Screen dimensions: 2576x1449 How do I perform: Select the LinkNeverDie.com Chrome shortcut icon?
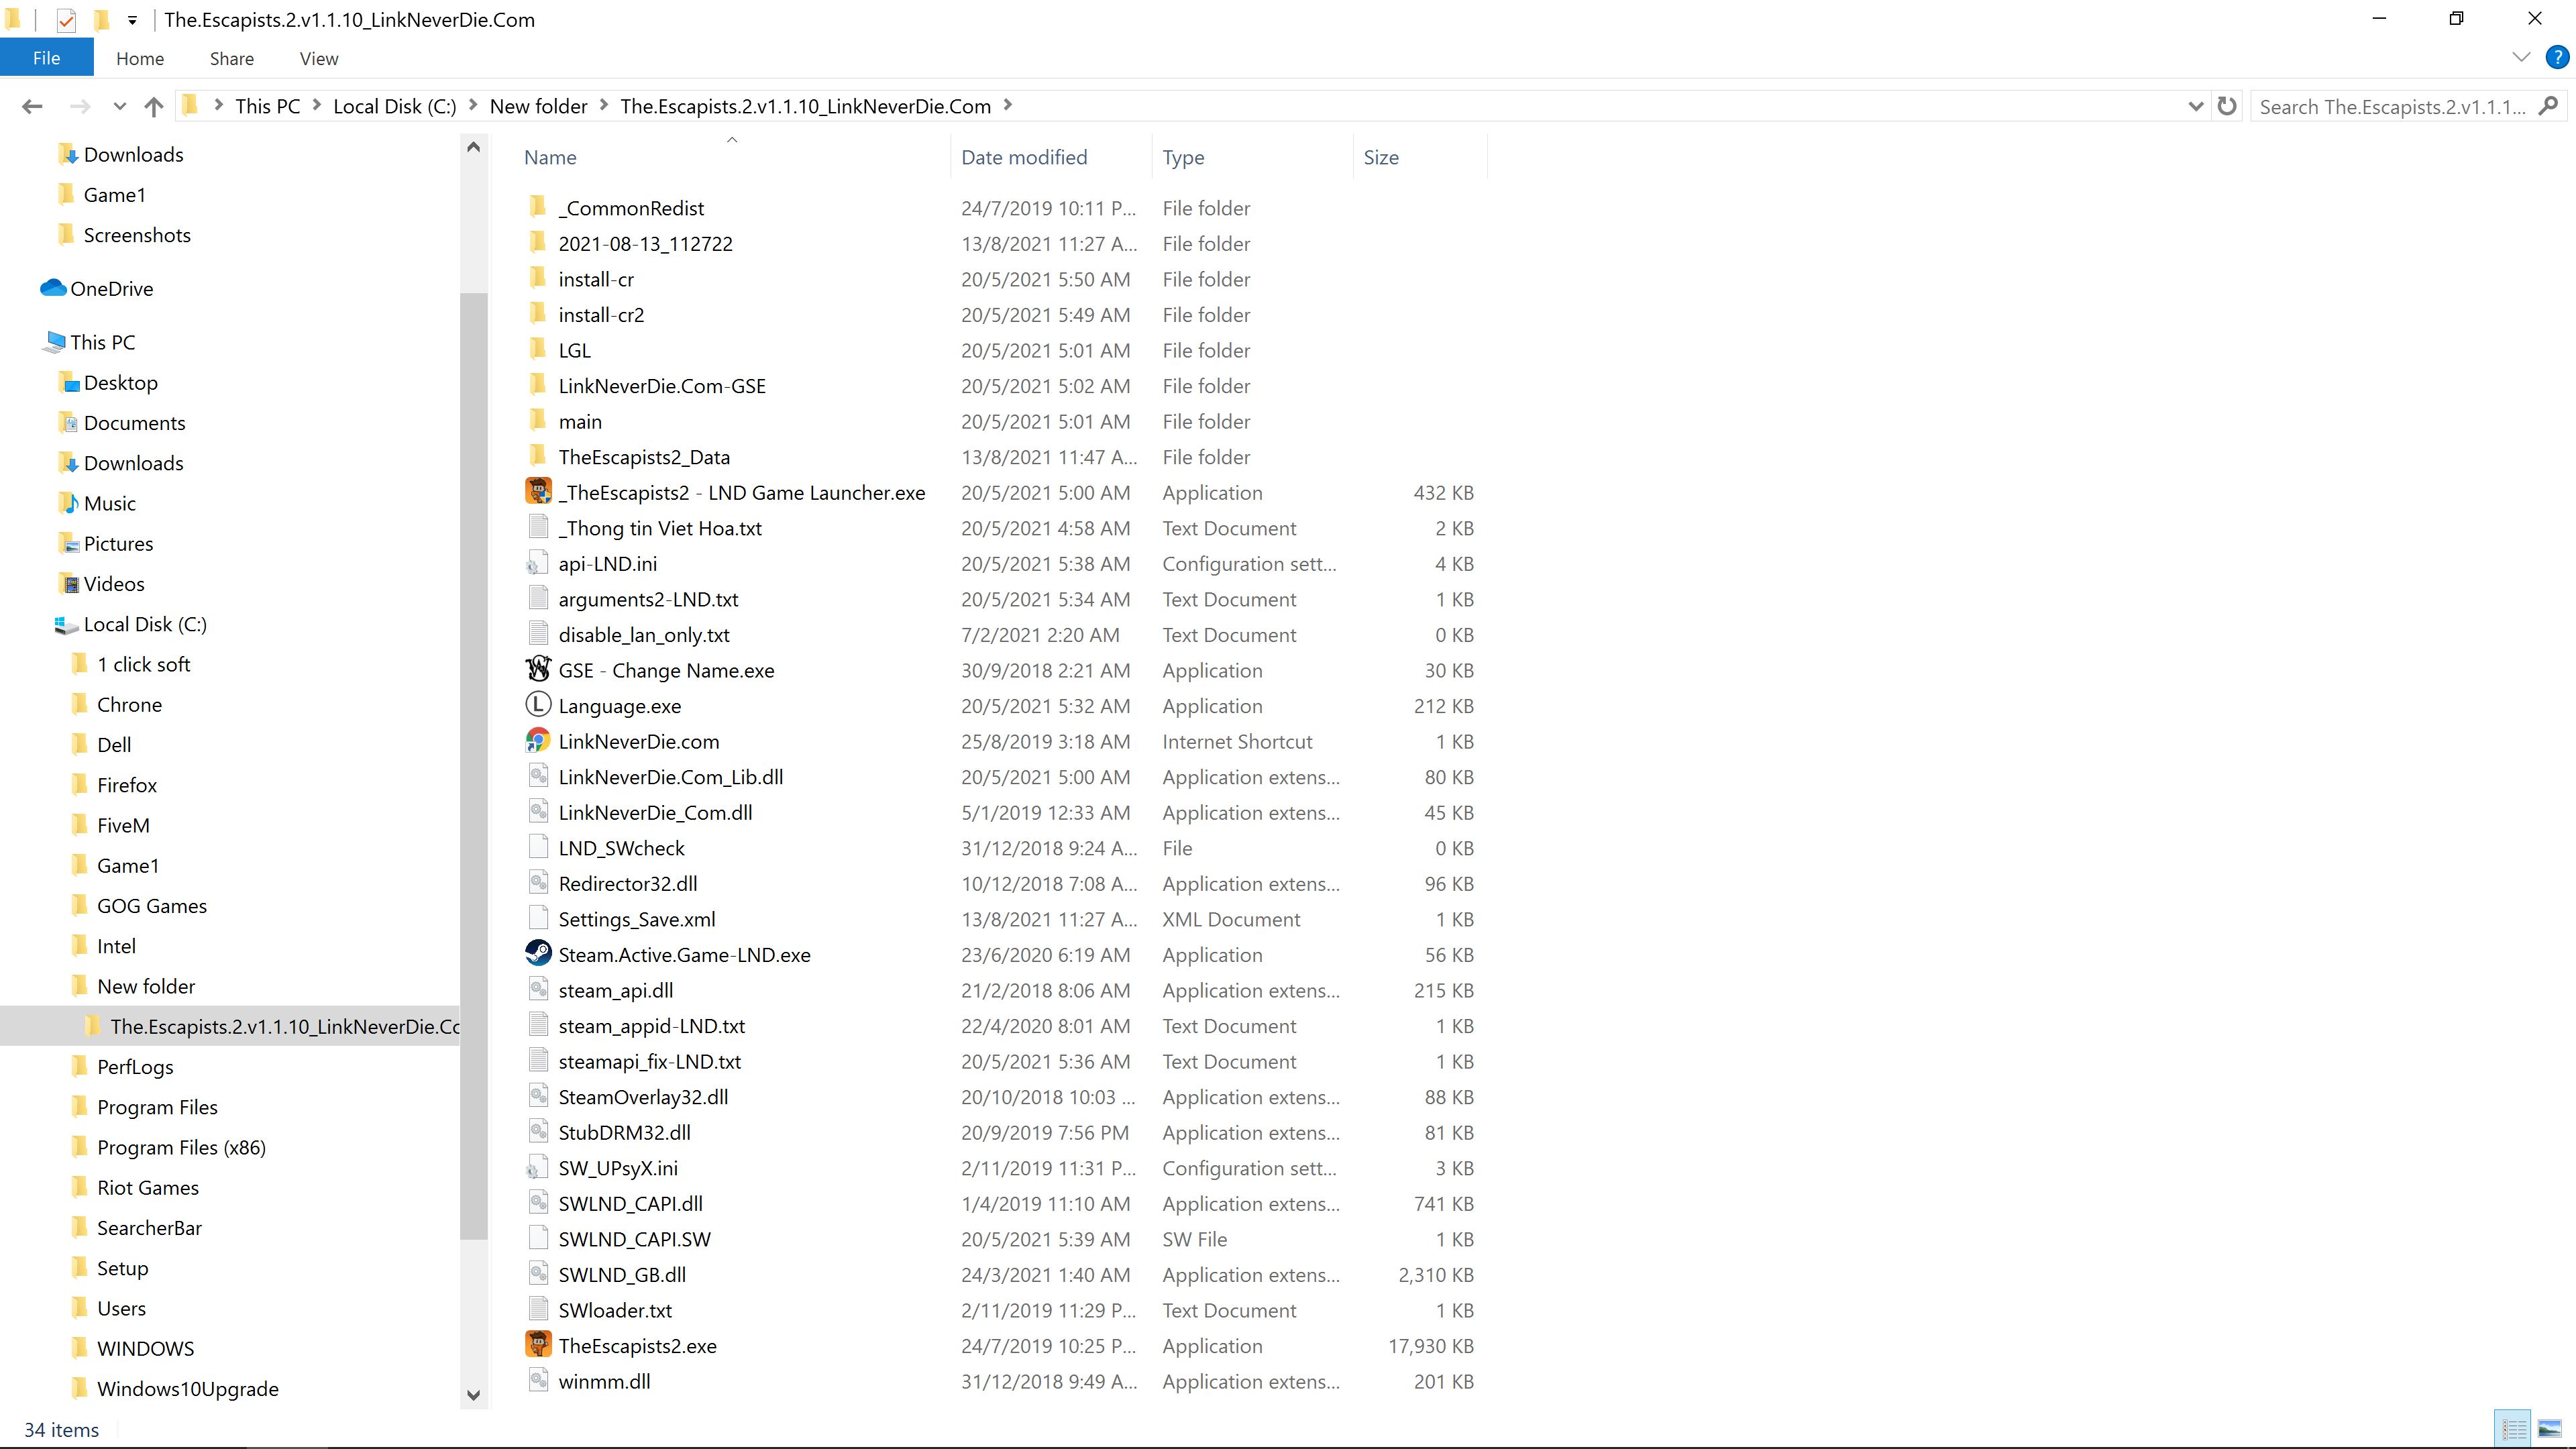tap(538, 741)
